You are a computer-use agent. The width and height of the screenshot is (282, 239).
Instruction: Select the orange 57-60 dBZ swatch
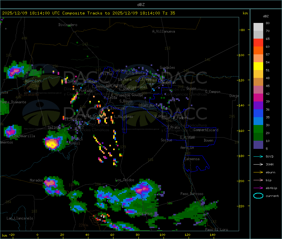tap(258, 51)
